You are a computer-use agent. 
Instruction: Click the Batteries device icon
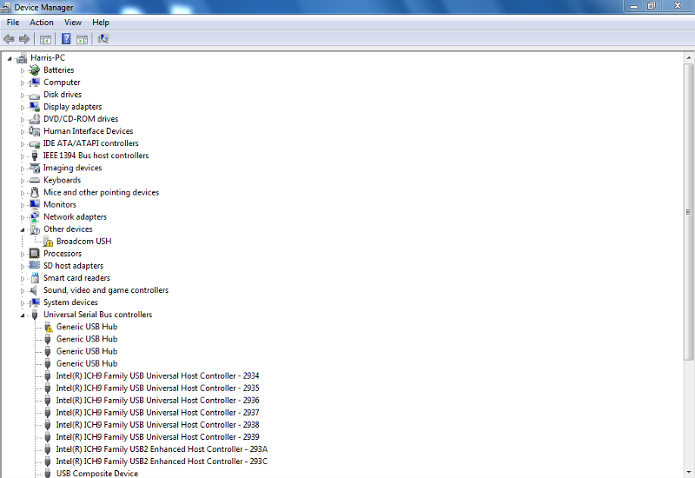tap(35, 70)
